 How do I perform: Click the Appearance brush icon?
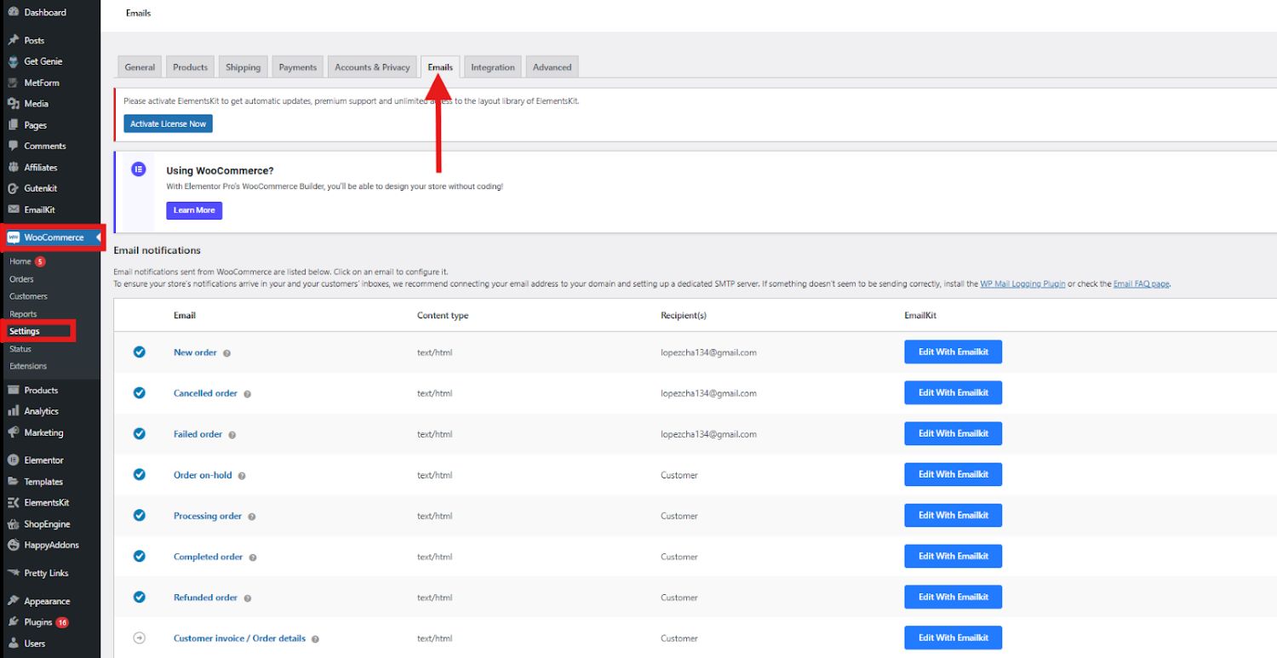[14, 601]
